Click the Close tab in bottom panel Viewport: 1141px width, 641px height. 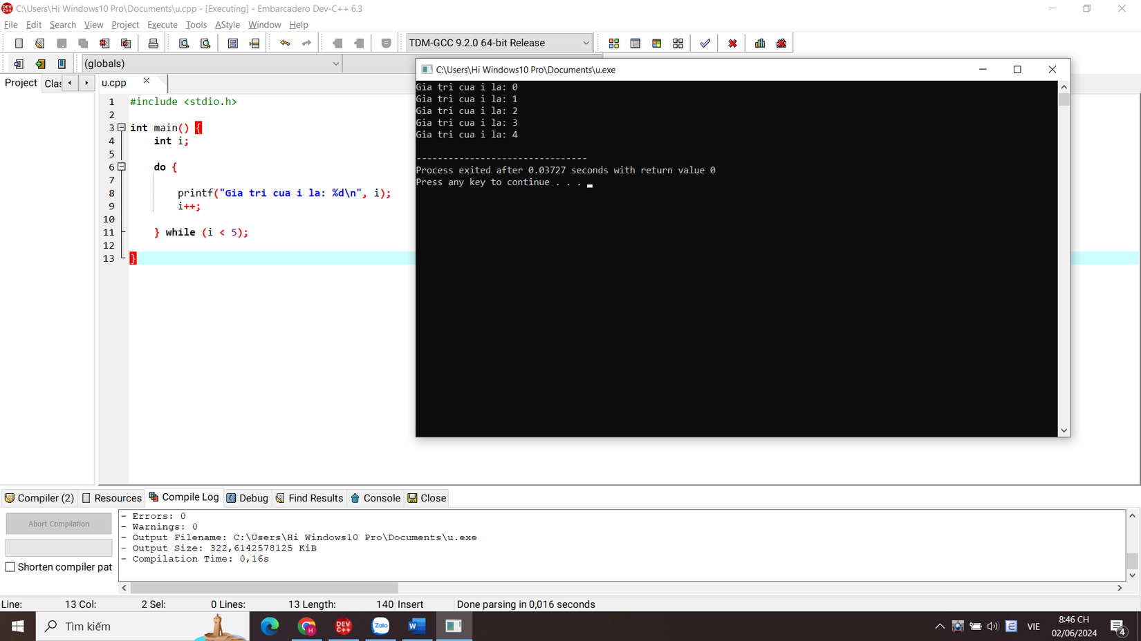[427, 498]
